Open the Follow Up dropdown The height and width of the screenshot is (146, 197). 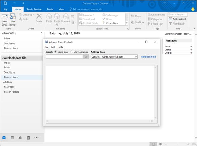coord(156,24)
